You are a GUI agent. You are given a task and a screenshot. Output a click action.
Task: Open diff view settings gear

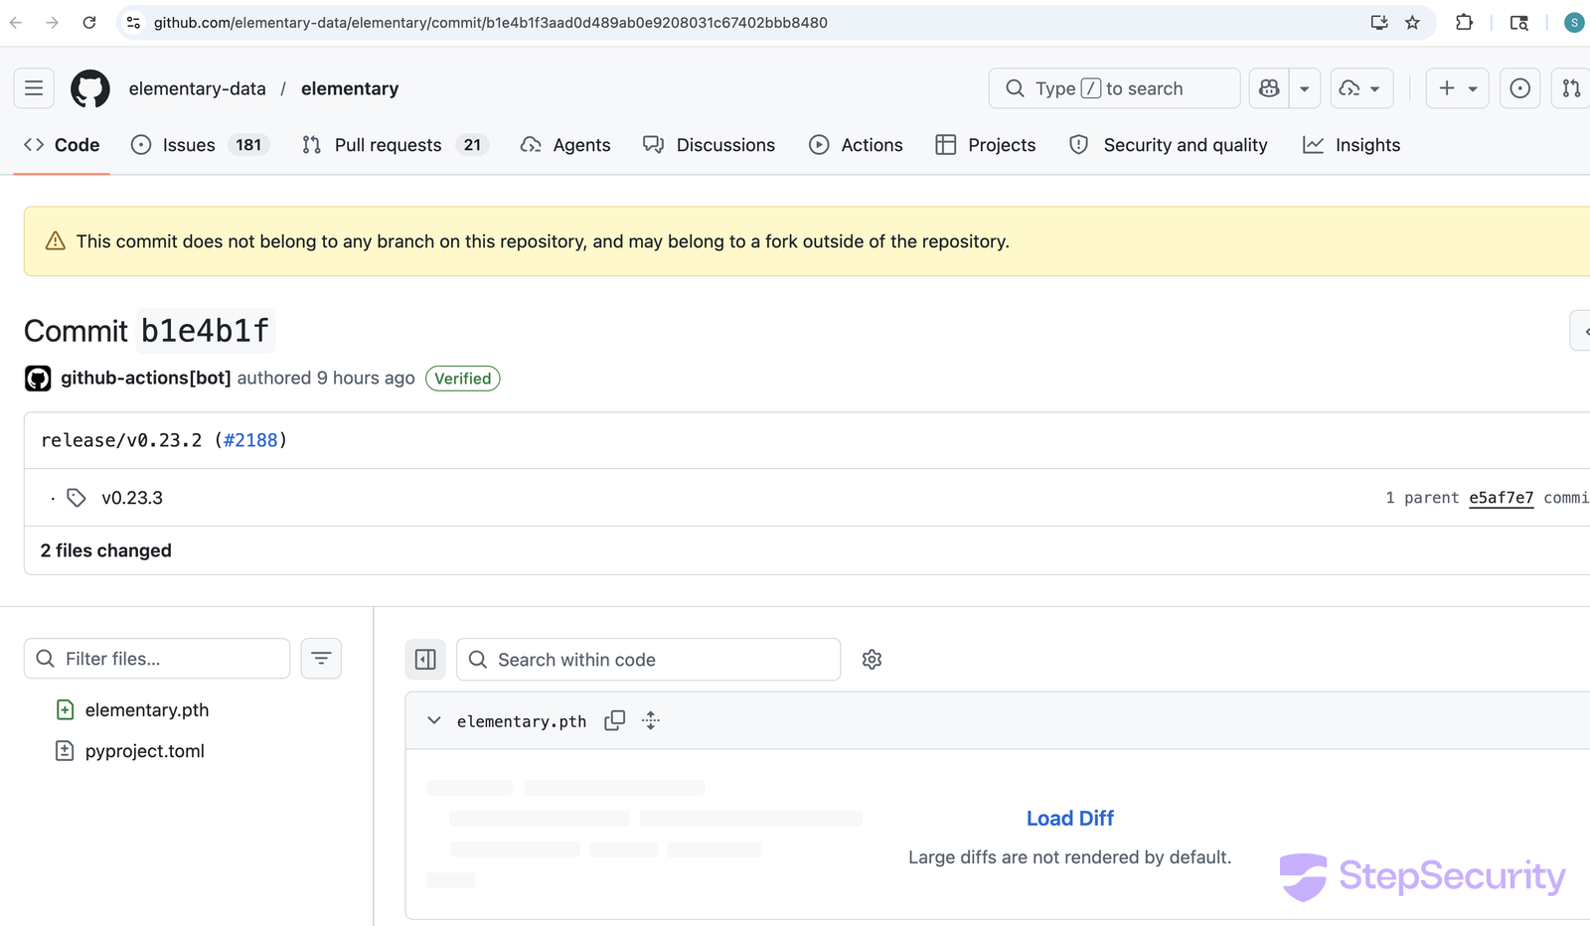pyautogui.click(x=873, y=660)
